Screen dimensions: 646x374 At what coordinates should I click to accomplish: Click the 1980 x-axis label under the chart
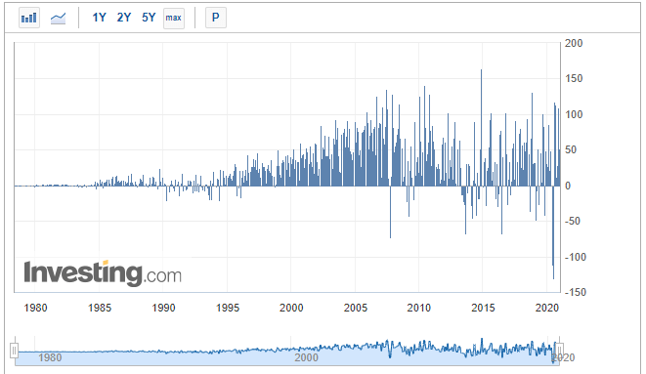[x=35, y=308]
